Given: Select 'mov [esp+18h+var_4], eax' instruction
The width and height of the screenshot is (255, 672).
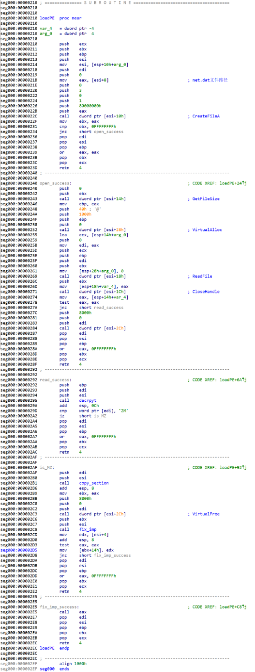Looking at the screenshot, I should pos(94,287).
